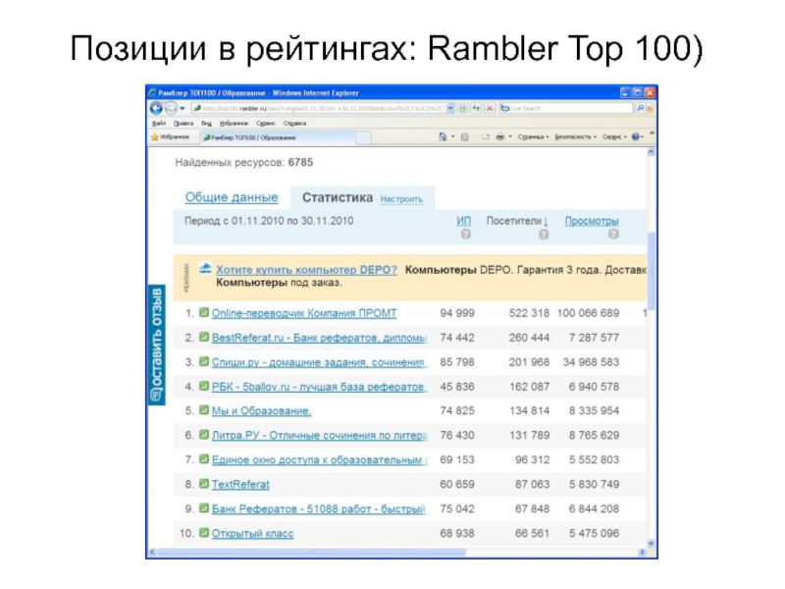Click the stats icon beside Литра.РУ
Screen dimensions: 785x589
(x=203, y=435)
